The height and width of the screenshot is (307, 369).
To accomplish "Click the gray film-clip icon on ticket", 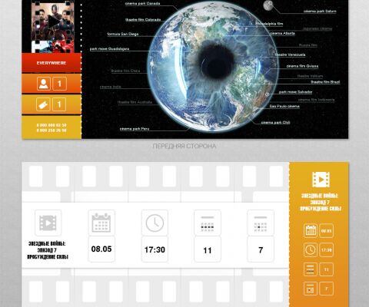I will click(48, 223).
